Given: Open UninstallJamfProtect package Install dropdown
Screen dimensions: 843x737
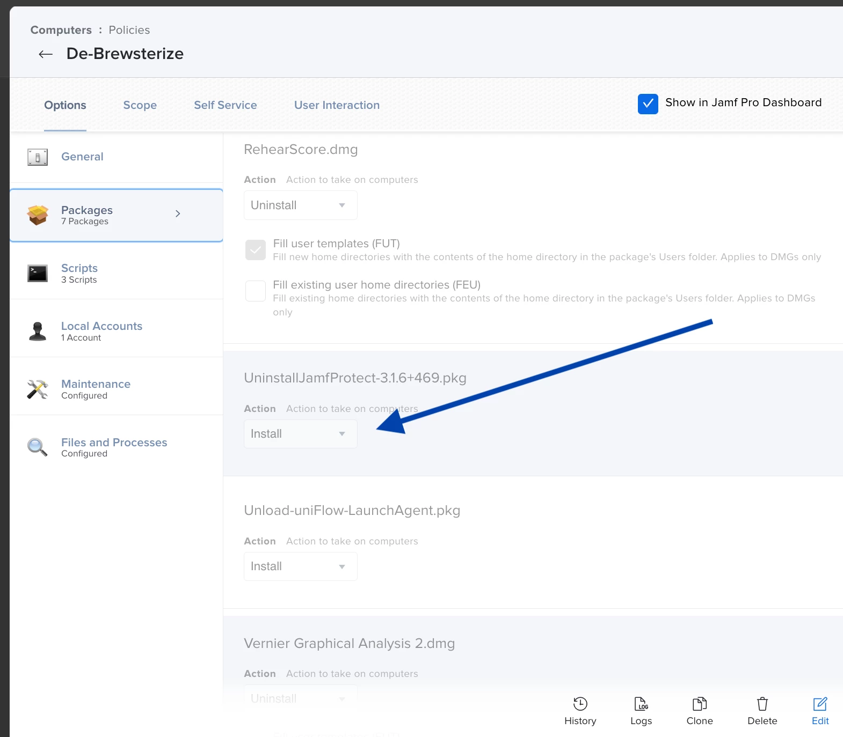Looking at the screenshot, I should (301, 434).
